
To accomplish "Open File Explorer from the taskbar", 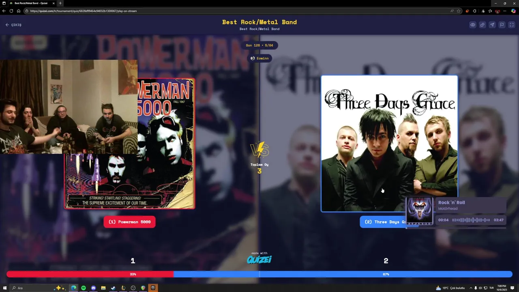I will coord(103,288).
